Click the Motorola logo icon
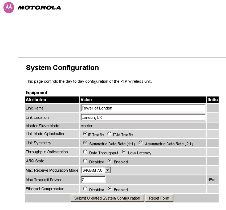This screenshot has width=226, height=210. pos(9,8)
